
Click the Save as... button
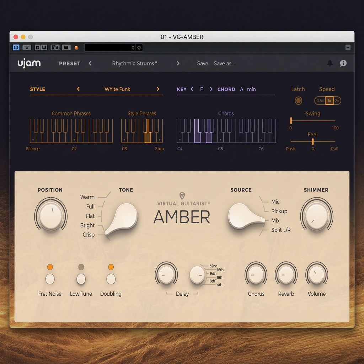[x=224, y=63]
